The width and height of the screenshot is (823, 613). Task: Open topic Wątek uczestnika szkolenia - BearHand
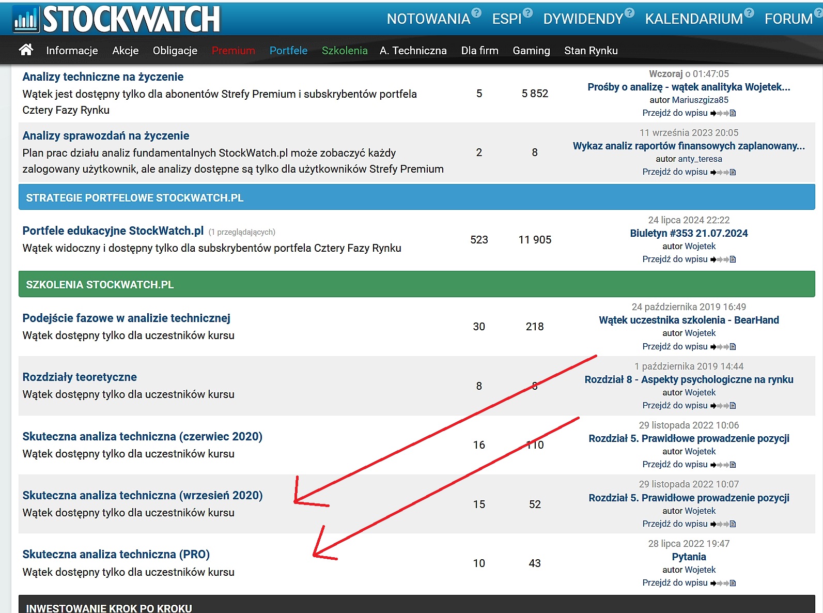689,320
